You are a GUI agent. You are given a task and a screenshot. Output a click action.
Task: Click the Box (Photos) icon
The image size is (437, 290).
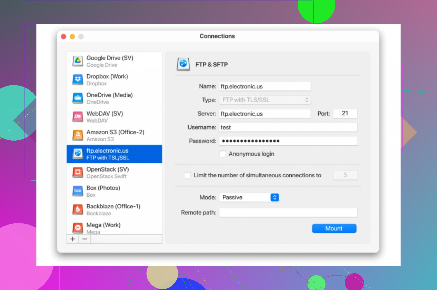point(78,191)
